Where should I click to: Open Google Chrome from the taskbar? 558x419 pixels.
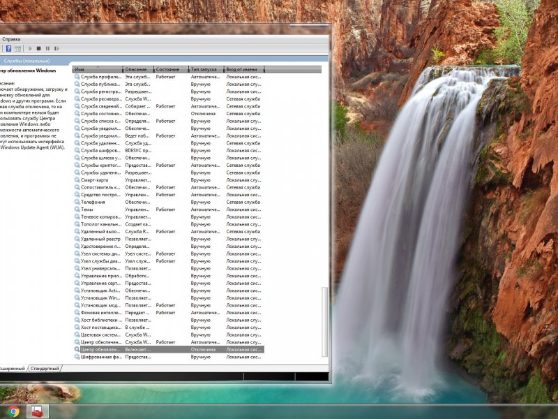pos(13,411)
